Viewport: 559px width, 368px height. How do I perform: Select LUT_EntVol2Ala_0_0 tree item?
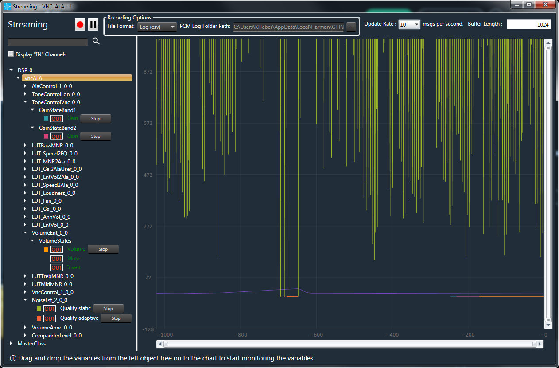(55, 177)
